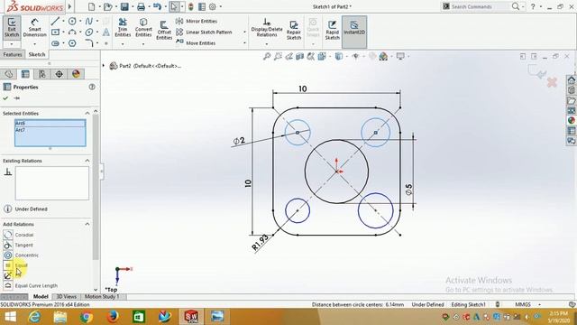This screenshot has height=325, width=577.
Task: Click the New document icon
Action: tap(92, 6)
